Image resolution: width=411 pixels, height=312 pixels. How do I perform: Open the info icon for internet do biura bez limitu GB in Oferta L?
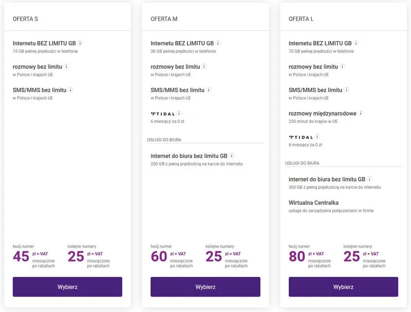[x=369, y=179]
